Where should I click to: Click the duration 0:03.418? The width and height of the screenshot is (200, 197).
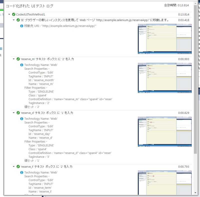coord(184,20)
